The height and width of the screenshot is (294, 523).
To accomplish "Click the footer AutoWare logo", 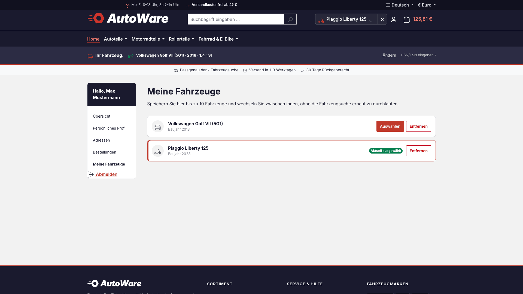I will [x=114, y=283].
